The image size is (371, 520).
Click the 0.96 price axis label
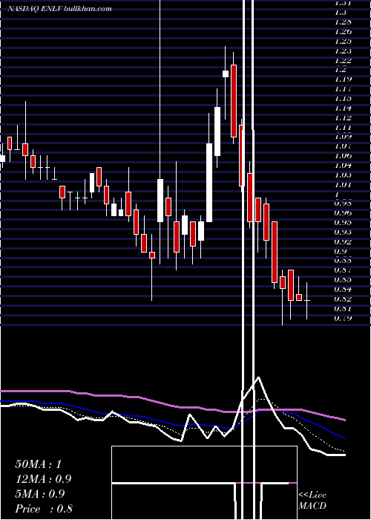343,212
